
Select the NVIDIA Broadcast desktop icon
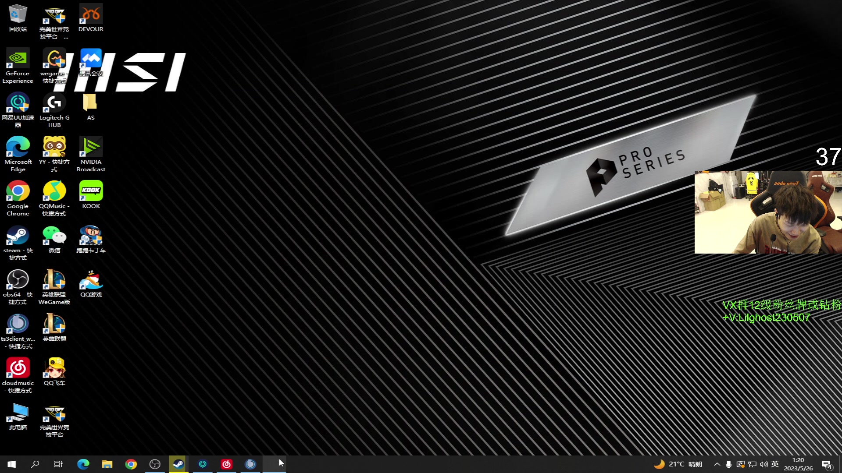pyautogui.click(x=91, y=148)
